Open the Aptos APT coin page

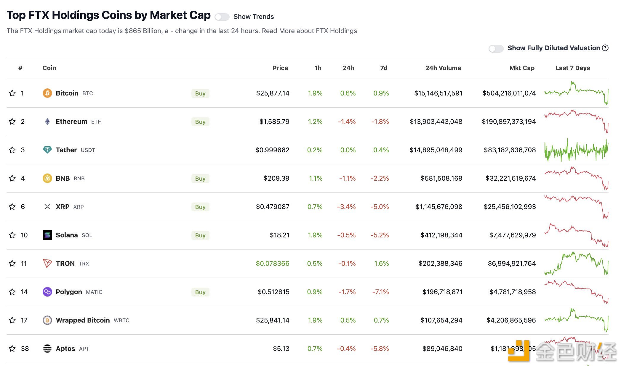[72, 349]
